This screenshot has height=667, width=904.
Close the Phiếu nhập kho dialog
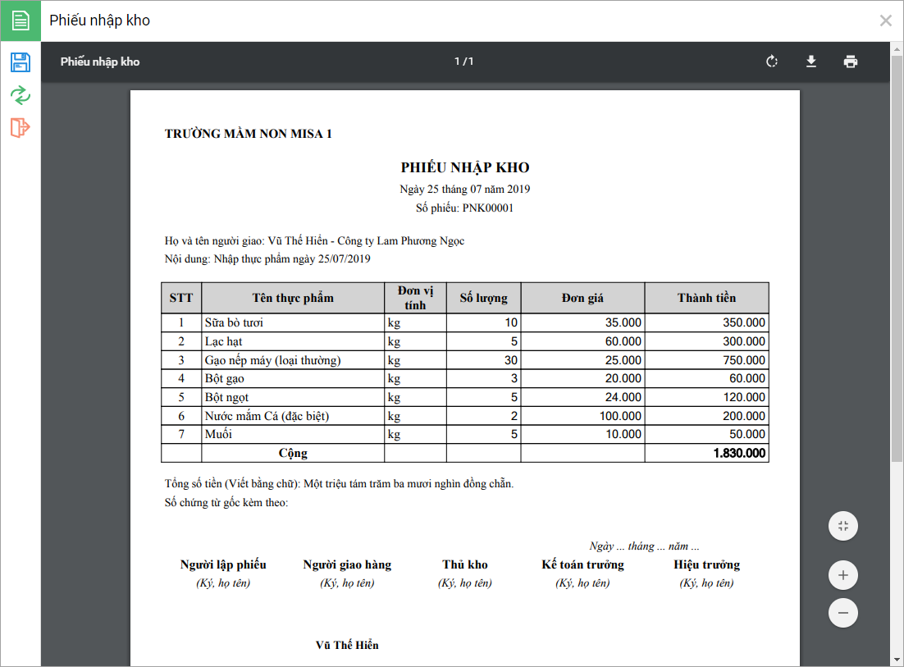click(886, 21)
